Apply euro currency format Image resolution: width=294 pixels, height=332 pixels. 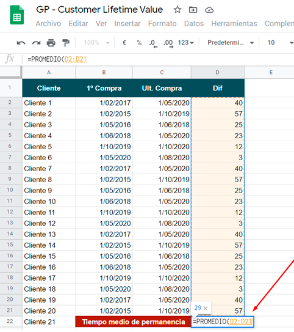(124, 43)
